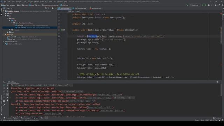
Task: Select pom.xml in project tree
Action: coord(12,39)
